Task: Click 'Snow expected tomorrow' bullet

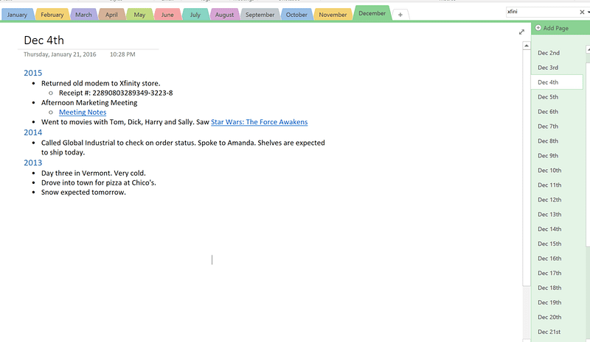Action: pyautogui.click(x=83, y=193)
